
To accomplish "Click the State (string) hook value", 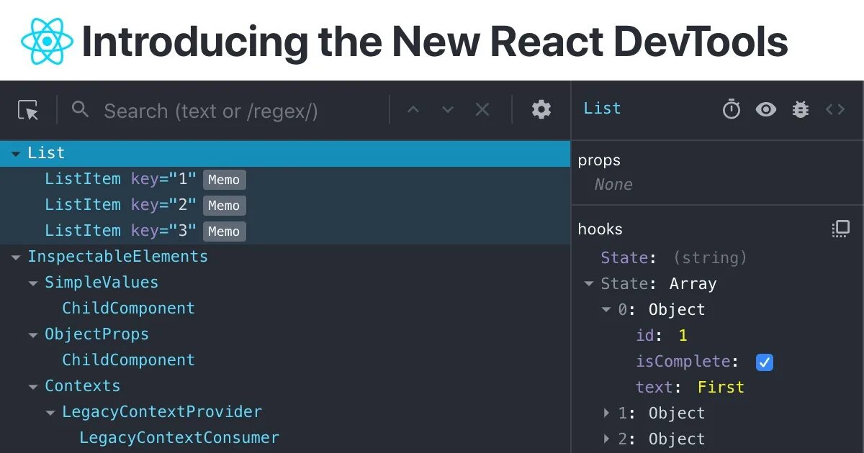I will [x=710, y=257].
